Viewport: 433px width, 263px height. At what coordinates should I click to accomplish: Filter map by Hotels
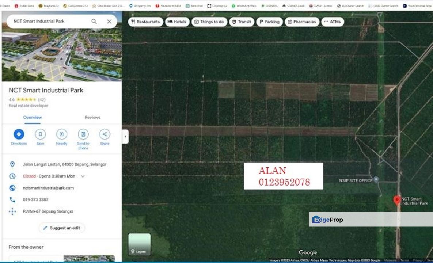177,22
